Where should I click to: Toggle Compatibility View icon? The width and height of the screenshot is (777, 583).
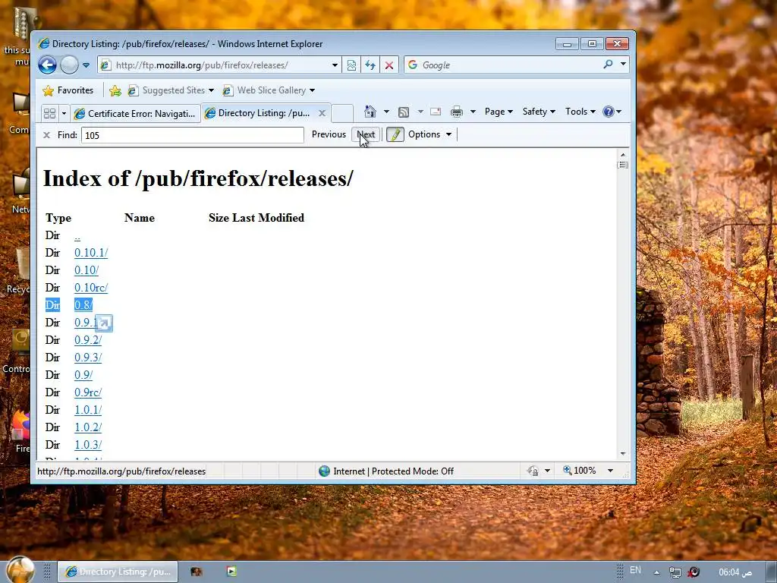[x=351, y=65]
